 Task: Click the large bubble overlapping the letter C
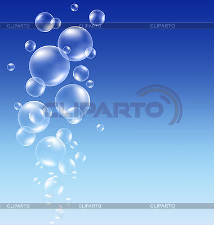click(34, 117)
